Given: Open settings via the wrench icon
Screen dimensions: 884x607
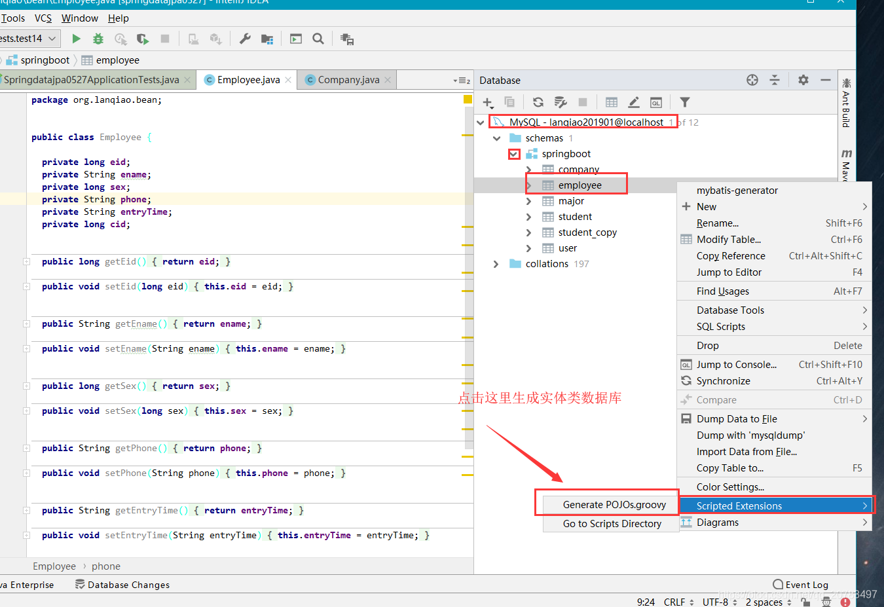Looking at the screenshot, I should (x=245, y=39).
